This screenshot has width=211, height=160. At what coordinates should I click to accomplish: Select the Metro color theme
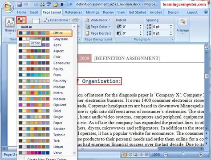coord(47,93)
